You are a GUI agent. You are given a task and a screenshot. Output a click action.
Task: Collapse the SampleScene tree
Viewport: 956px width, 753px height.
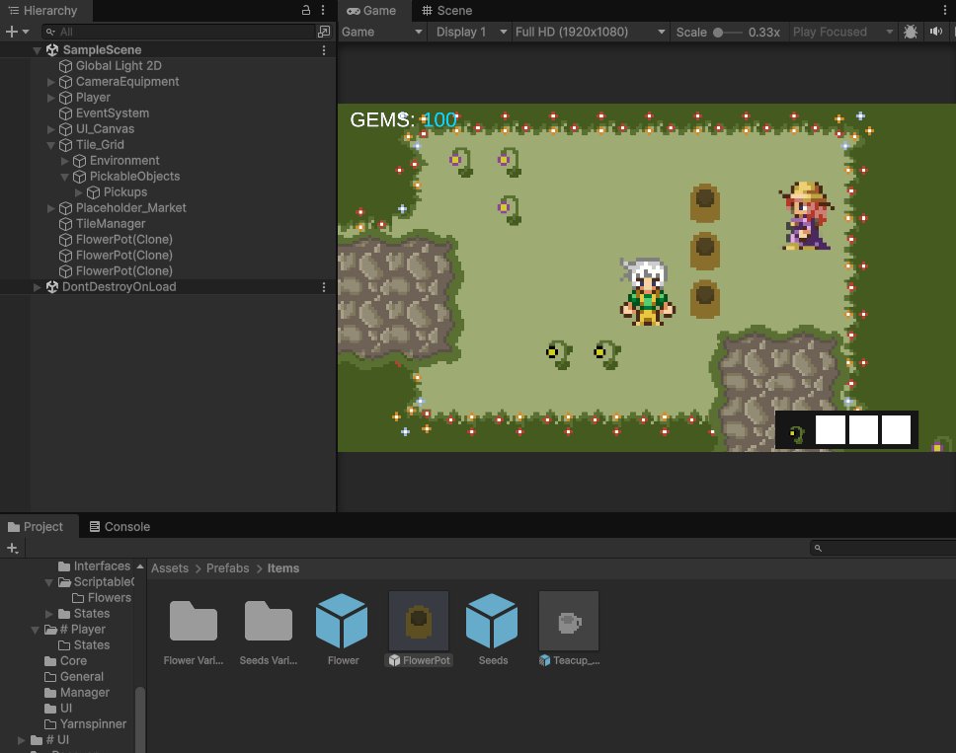pos(38,50)
